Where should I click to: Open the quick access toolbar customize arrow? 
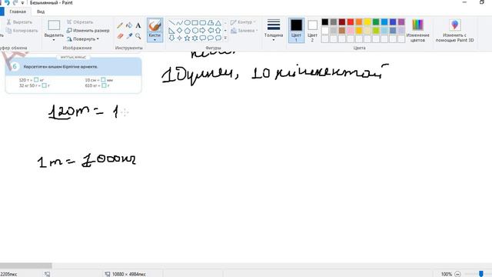coord(22,3)
